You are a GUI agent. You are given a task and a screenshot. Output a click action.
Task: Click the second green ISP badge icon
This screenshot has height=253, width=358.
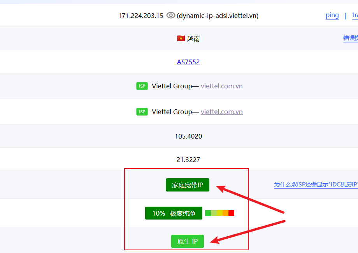click(x=142, y=112)
